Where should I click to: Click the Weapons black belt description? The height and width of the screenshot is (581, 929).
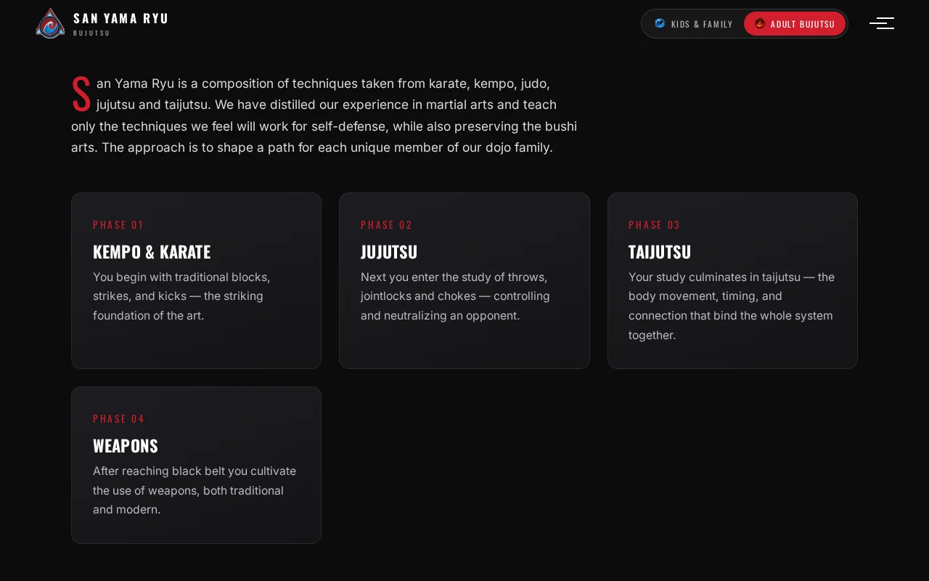pos(195,490)
